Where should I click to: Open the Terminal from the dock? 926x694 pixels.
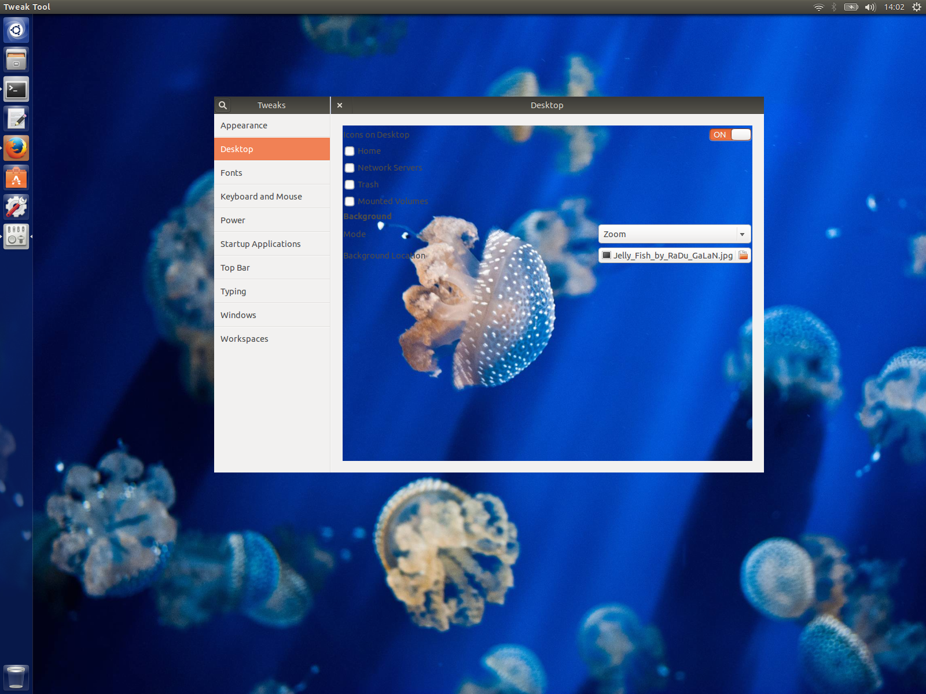click(16, 89)
